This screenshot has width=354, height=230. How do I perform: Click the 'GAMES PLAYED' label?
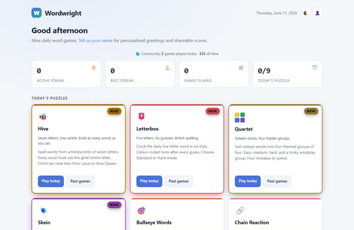(198, 81)
